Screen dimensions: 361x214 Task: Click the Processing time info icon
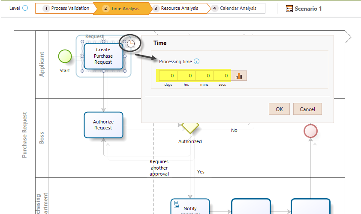(x=196, y=62)
